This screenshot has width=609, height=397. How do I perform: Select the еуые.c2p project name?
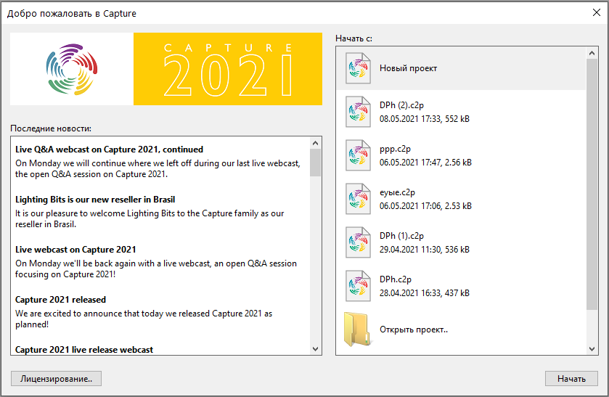point(397,192)
